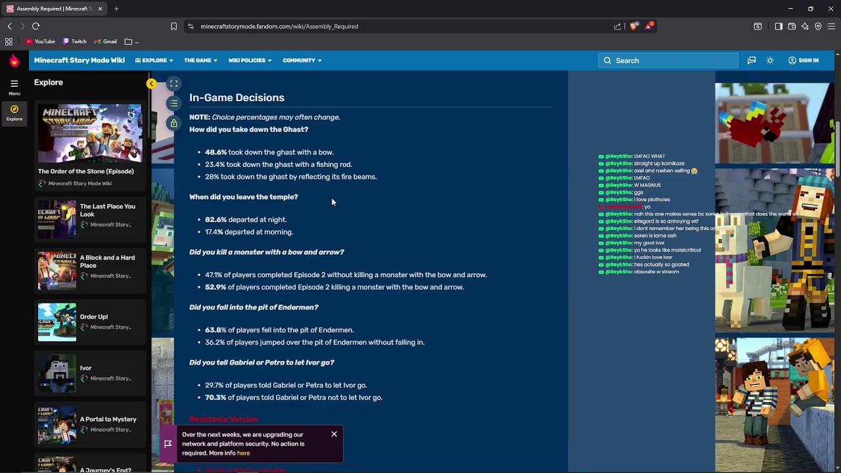
Task: Expand the Community dropdown menu
Action: click(x=302, y=60)
